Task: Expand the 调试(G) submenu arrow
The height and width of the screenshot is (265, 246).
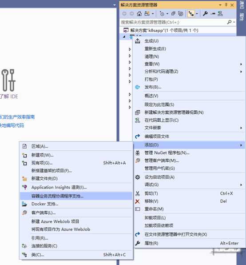Action: (x=241, y=185)
